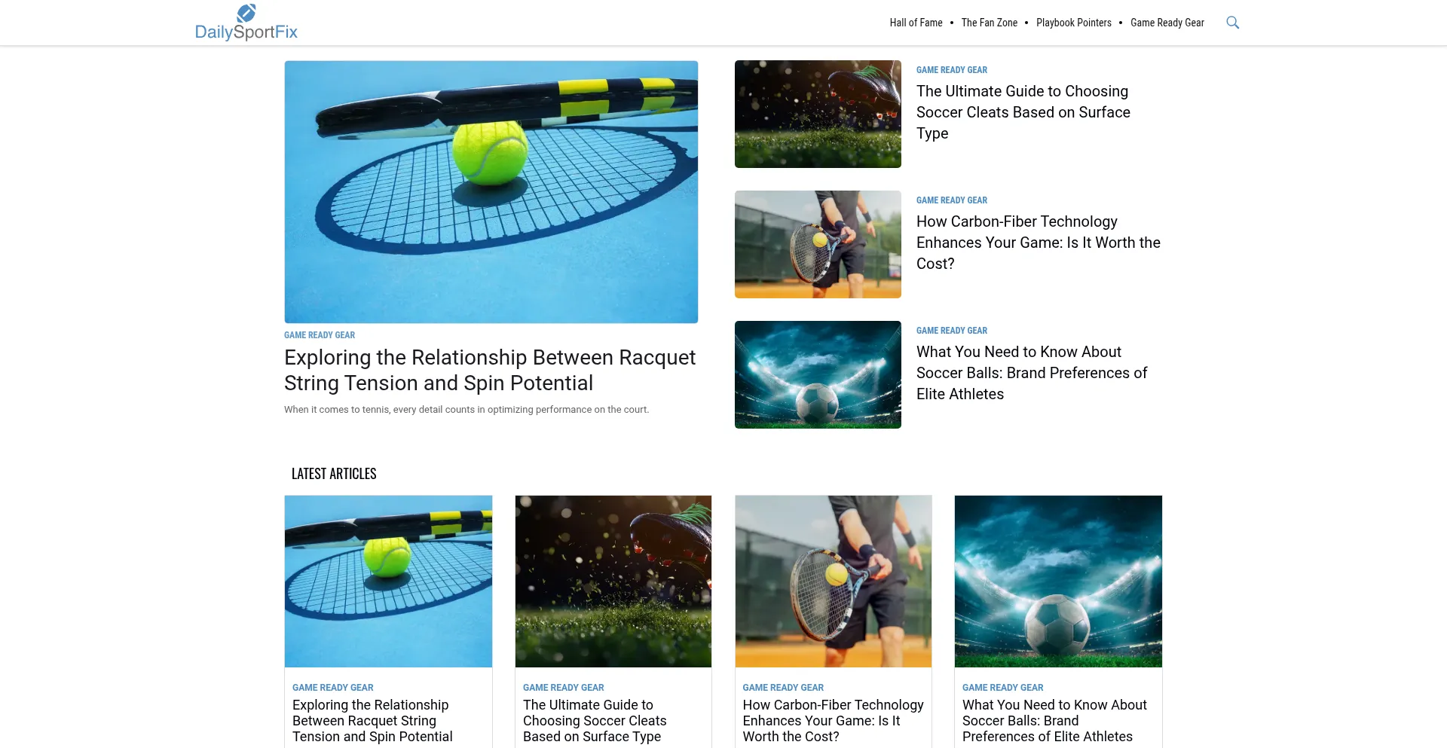Open the large tennis racquet featured image

coord(491,192)
